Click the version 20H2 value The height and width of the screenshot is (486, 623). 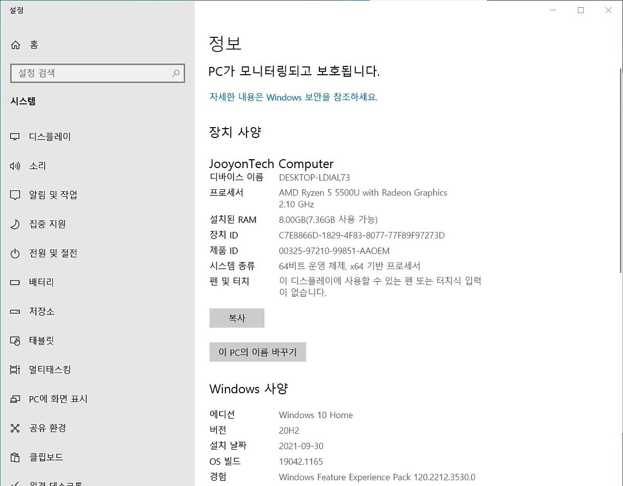[289, 431]
